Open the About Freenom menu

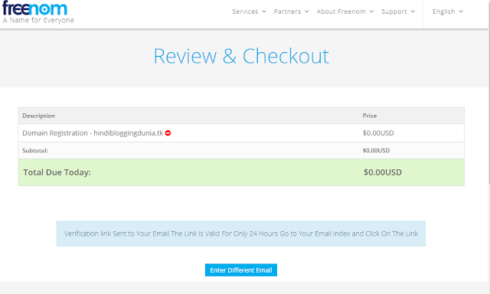345,11
